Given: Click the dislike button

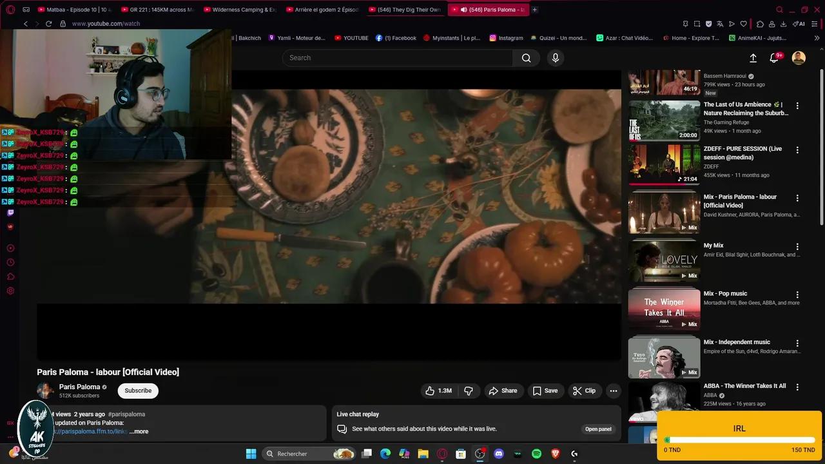Looking at the screenshot, I should [469, 391].
